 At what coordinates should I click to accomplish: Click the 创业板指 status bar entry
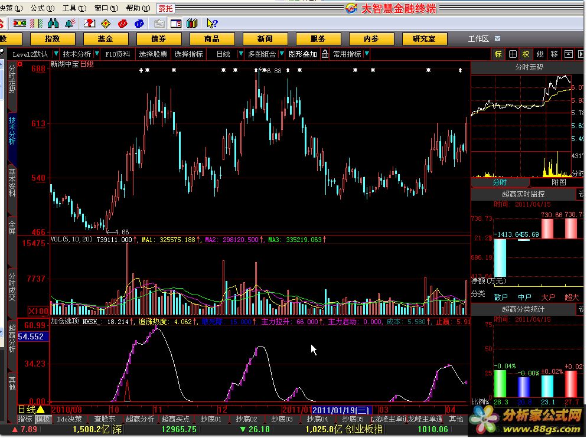click(x=364, y=429)
